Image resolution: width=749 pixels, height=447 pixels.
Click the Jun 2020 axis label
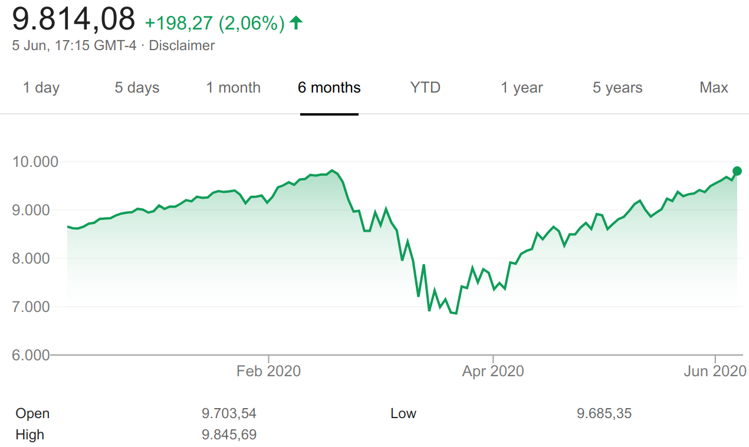pos(715,371)
